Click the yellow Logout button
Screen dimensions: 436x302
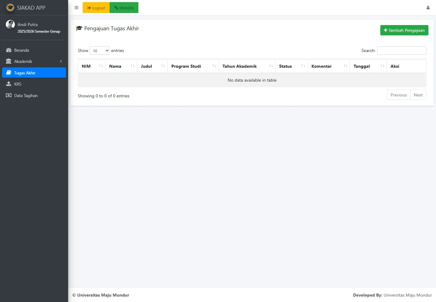[96, 8]
